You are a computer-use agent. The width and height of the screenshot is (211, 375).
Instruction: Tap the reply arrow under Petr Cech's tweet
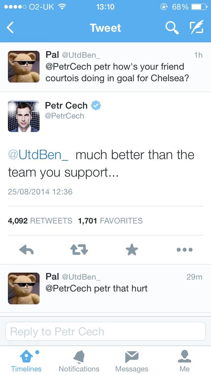pyautogui.click(x=26, y=250)
